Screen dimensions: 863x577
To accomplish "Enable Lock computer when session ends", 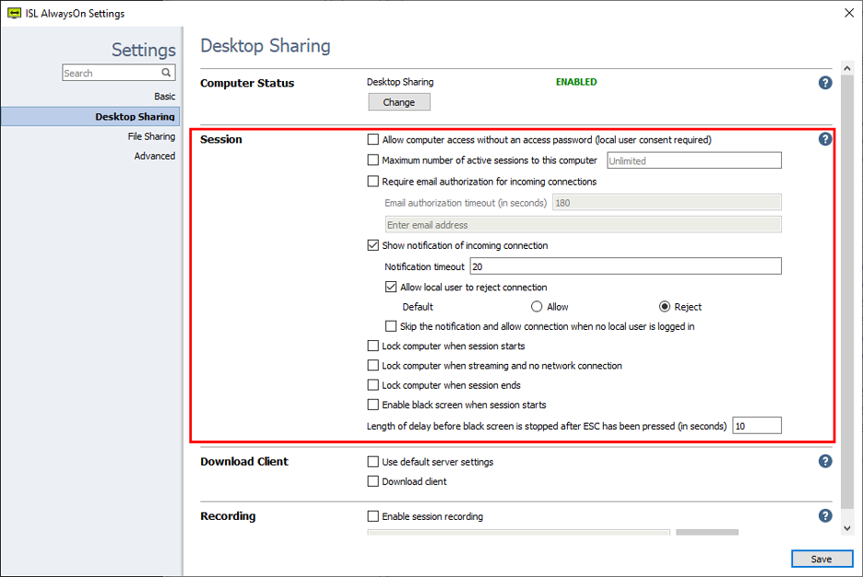I will 373,384.
